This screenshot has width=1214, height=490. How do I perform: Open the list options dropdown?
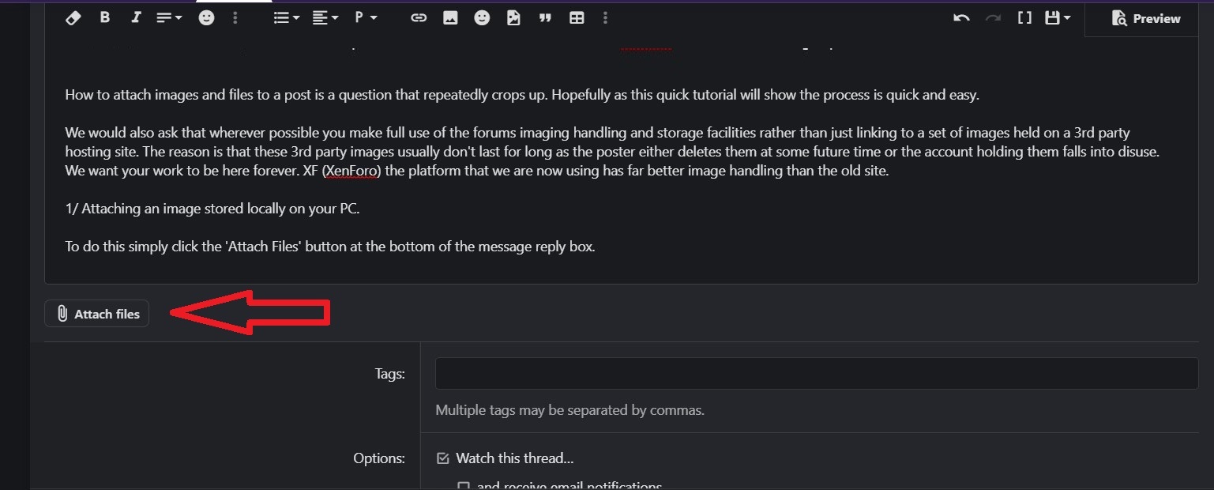(x=286, y=17)
